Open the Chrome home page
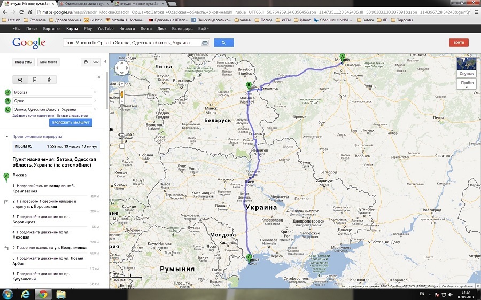Image resolution: width=481 pixels, height=300 pixels. coord(30,12)
